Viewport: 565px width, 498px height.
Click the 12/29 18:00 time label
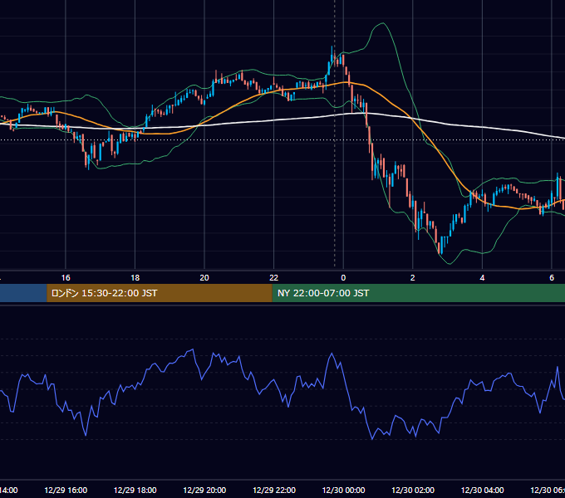(135, 490)
